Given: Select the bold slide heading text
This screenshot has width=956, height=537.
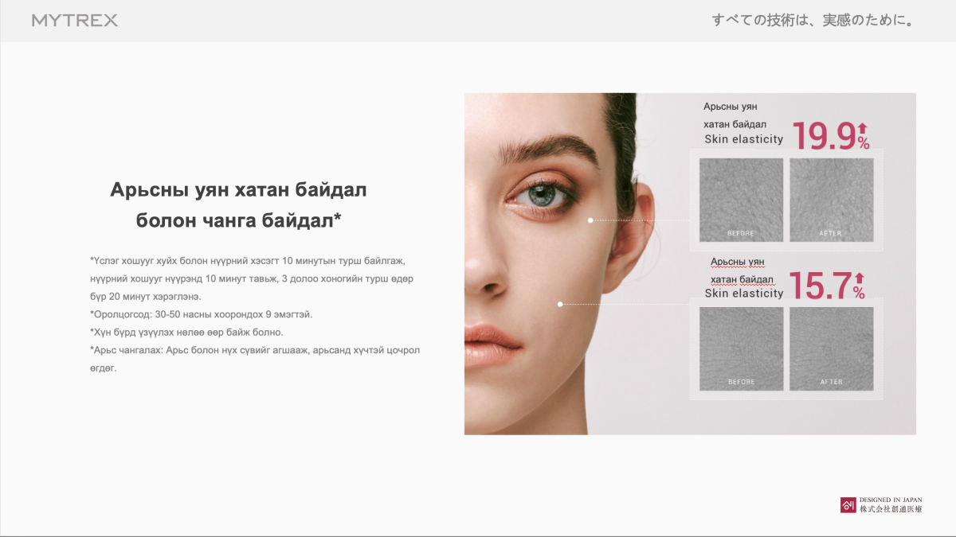Looking at the screenshot, I should point(238,205).
